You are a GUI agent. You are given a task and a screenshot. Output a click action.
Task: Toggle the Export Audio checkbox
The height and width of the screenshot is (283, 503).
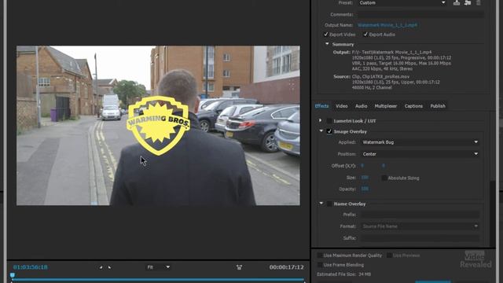[365, 35]
